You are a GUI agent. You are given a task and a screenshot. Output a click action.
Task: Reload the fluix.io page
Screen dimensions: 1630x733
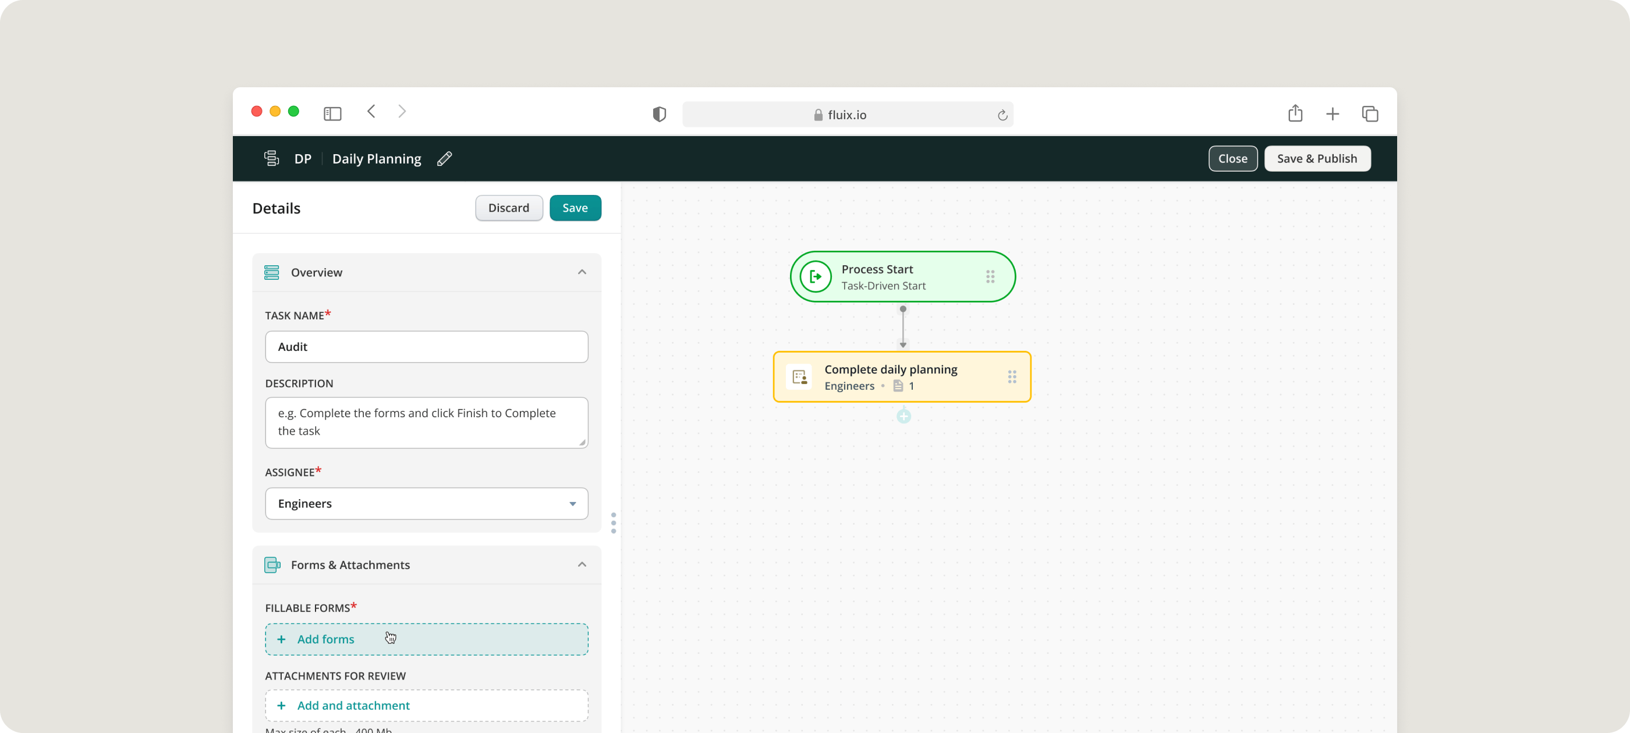1002,115
